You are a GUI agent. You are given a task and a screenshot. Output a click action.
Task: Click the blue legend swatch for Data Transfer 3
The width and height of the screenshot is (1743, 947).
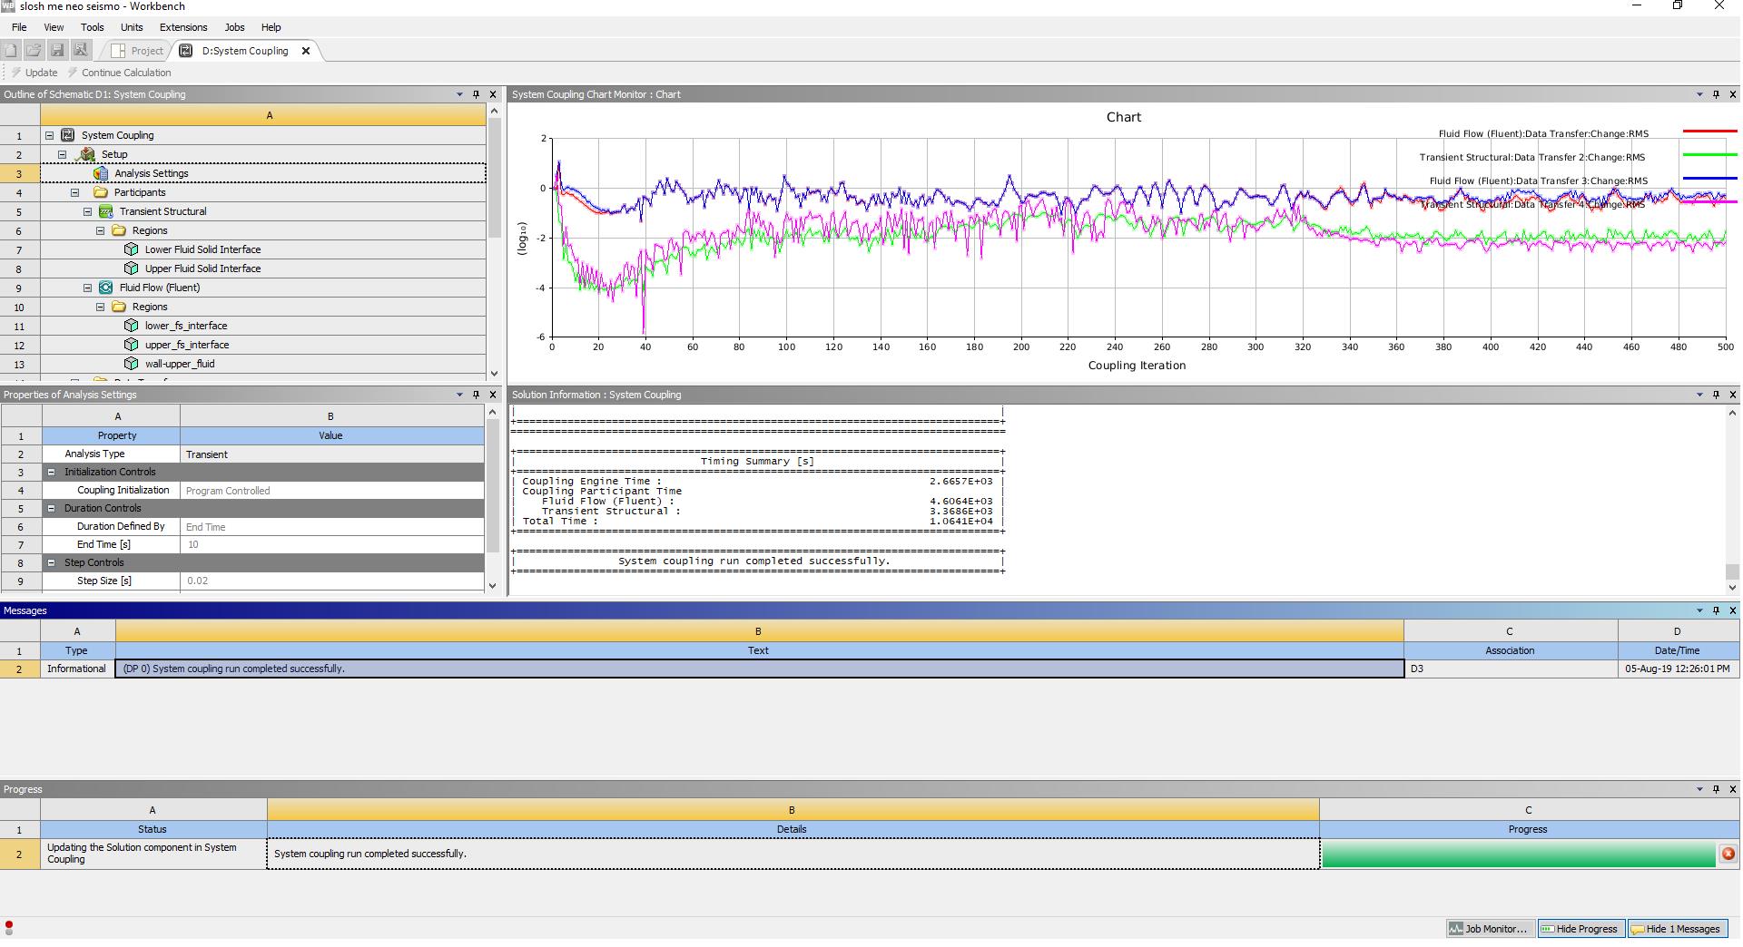click(1709, 179)
